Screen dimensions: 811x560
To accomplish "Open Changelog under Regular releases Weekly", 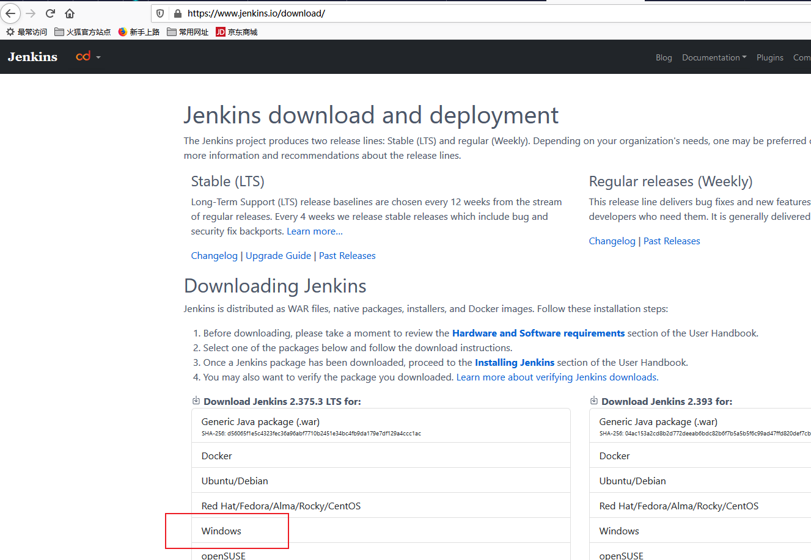I will pos(612,241).
